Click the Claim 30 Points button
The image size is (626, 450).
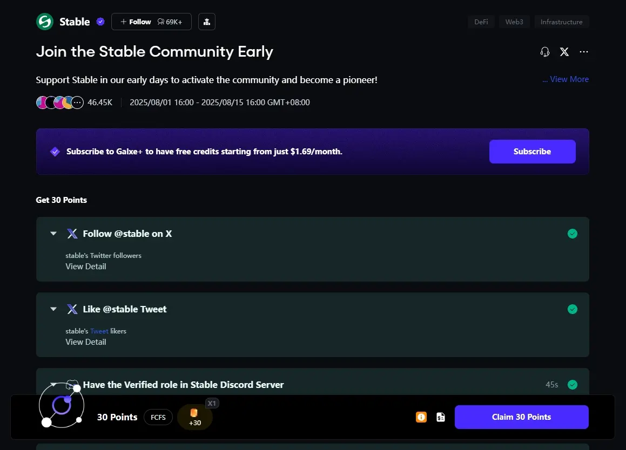(x=521, y=417)
